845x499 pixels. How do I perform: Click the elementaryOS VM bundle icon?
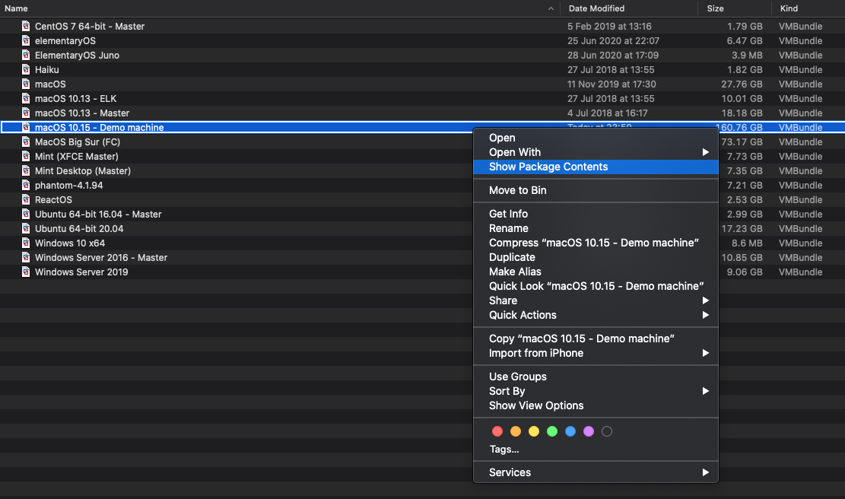tap(26, 40)
